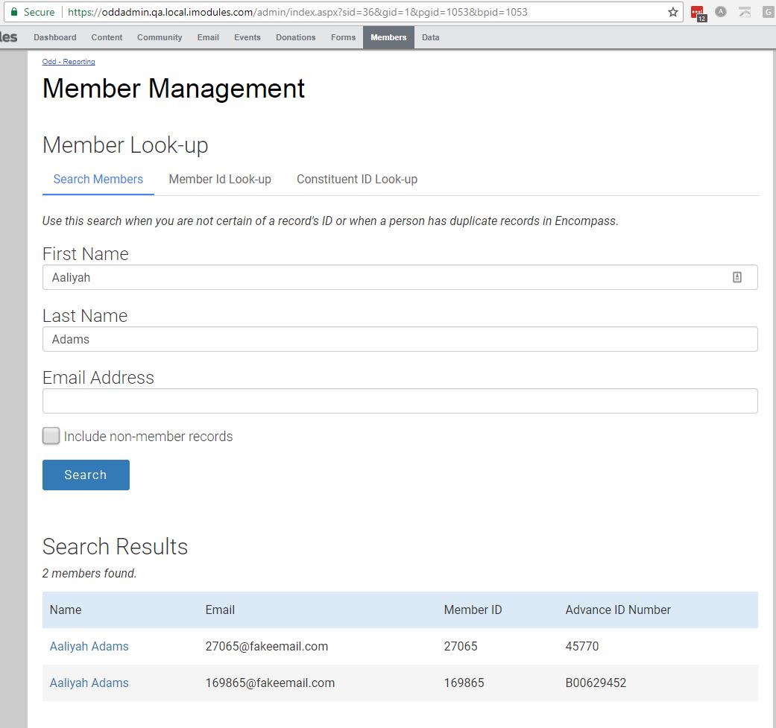Switch to the Search Members tab
The image size is (776, 728).
coord(98,179)
